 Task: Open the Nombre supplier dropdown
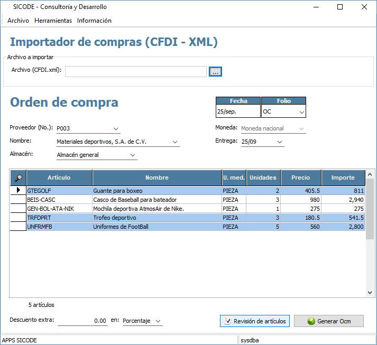point(174,142)
